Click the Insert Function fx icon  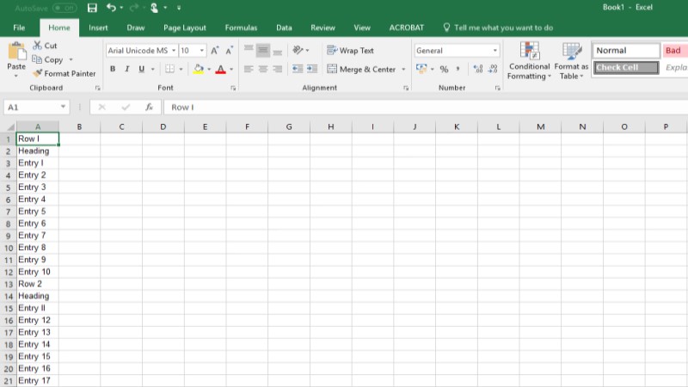pos(149,107)
